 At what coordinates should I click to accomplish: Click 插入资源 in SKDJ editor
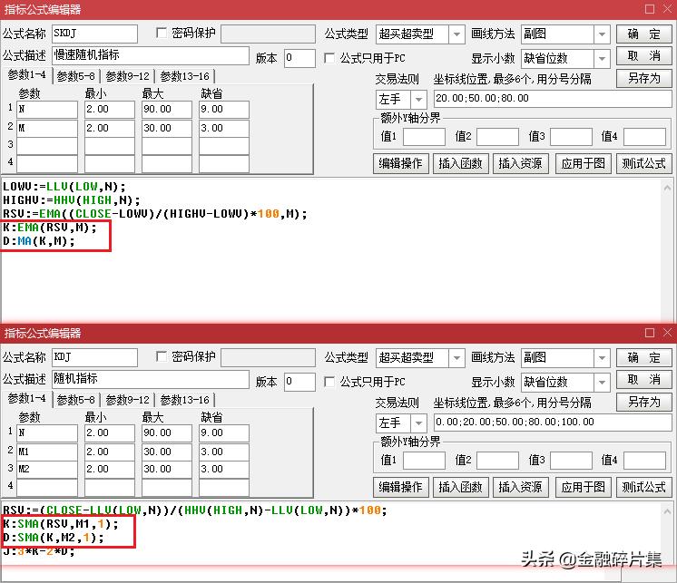(x=521, y=164)
